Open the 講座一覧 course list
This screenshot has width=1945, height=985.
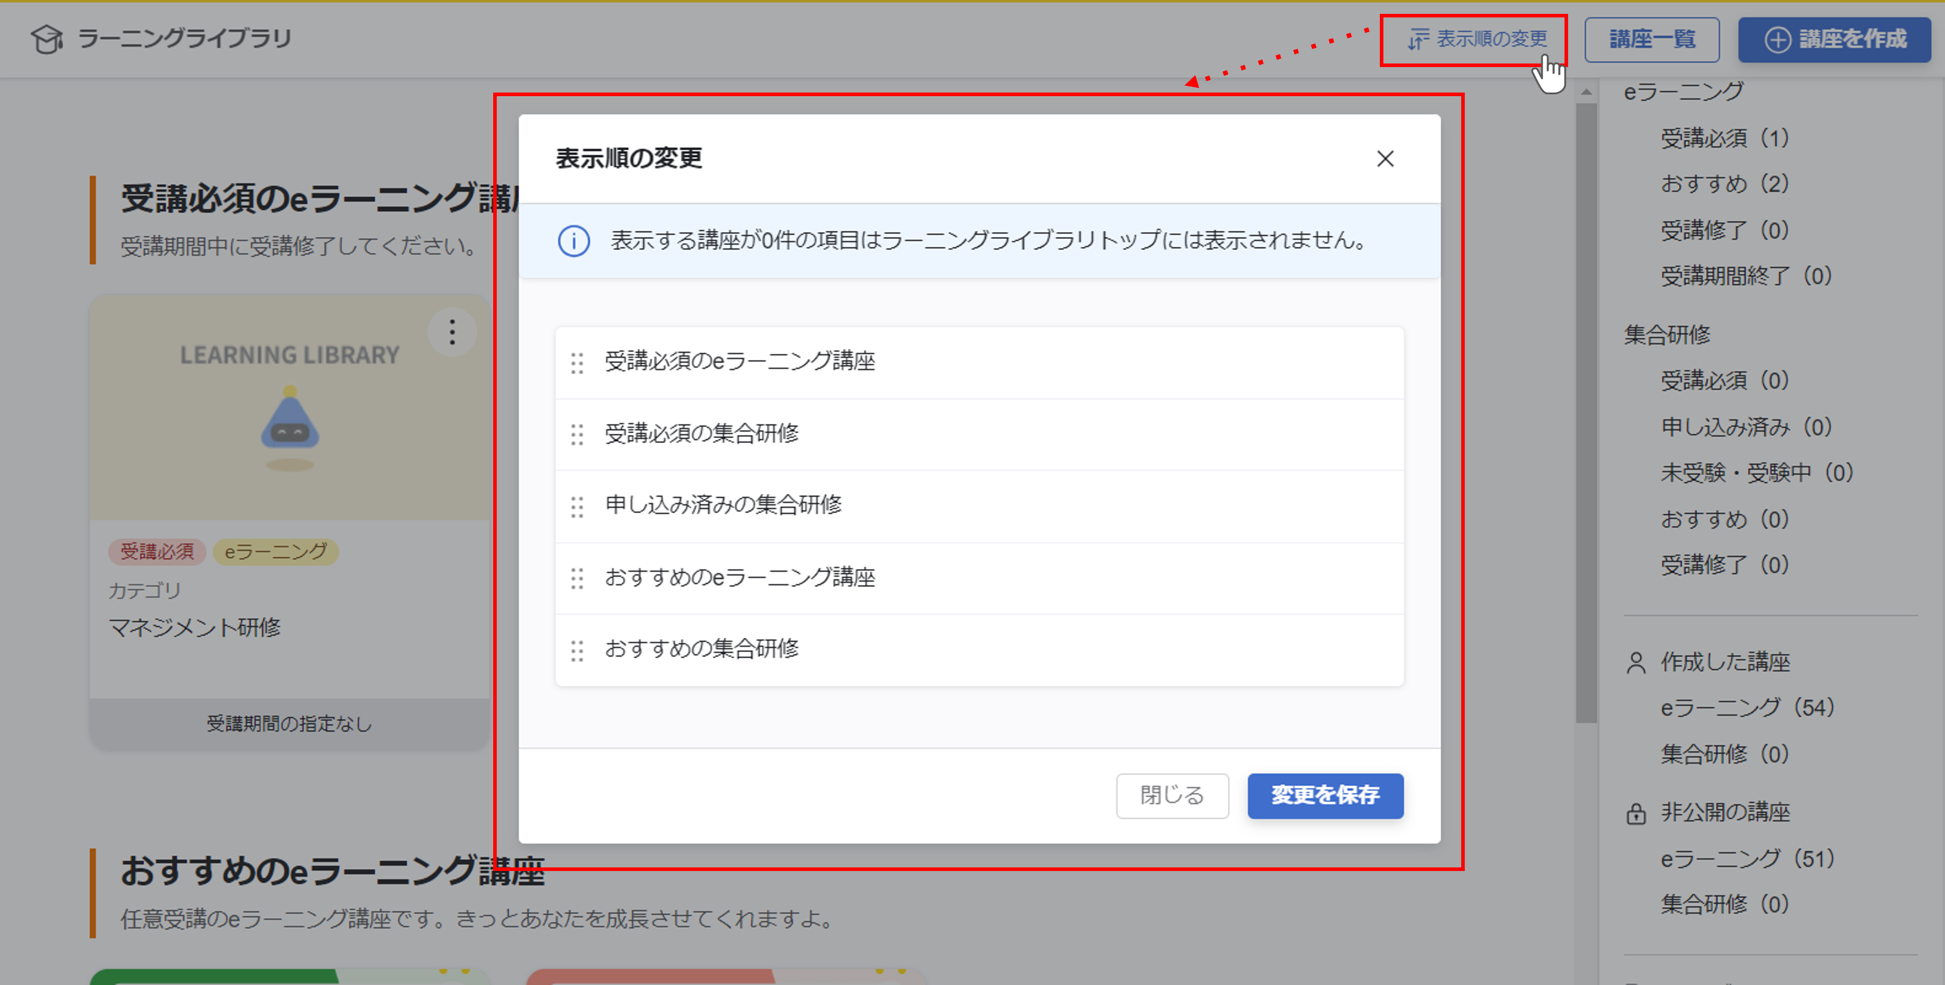click(x=1651, y=39)
